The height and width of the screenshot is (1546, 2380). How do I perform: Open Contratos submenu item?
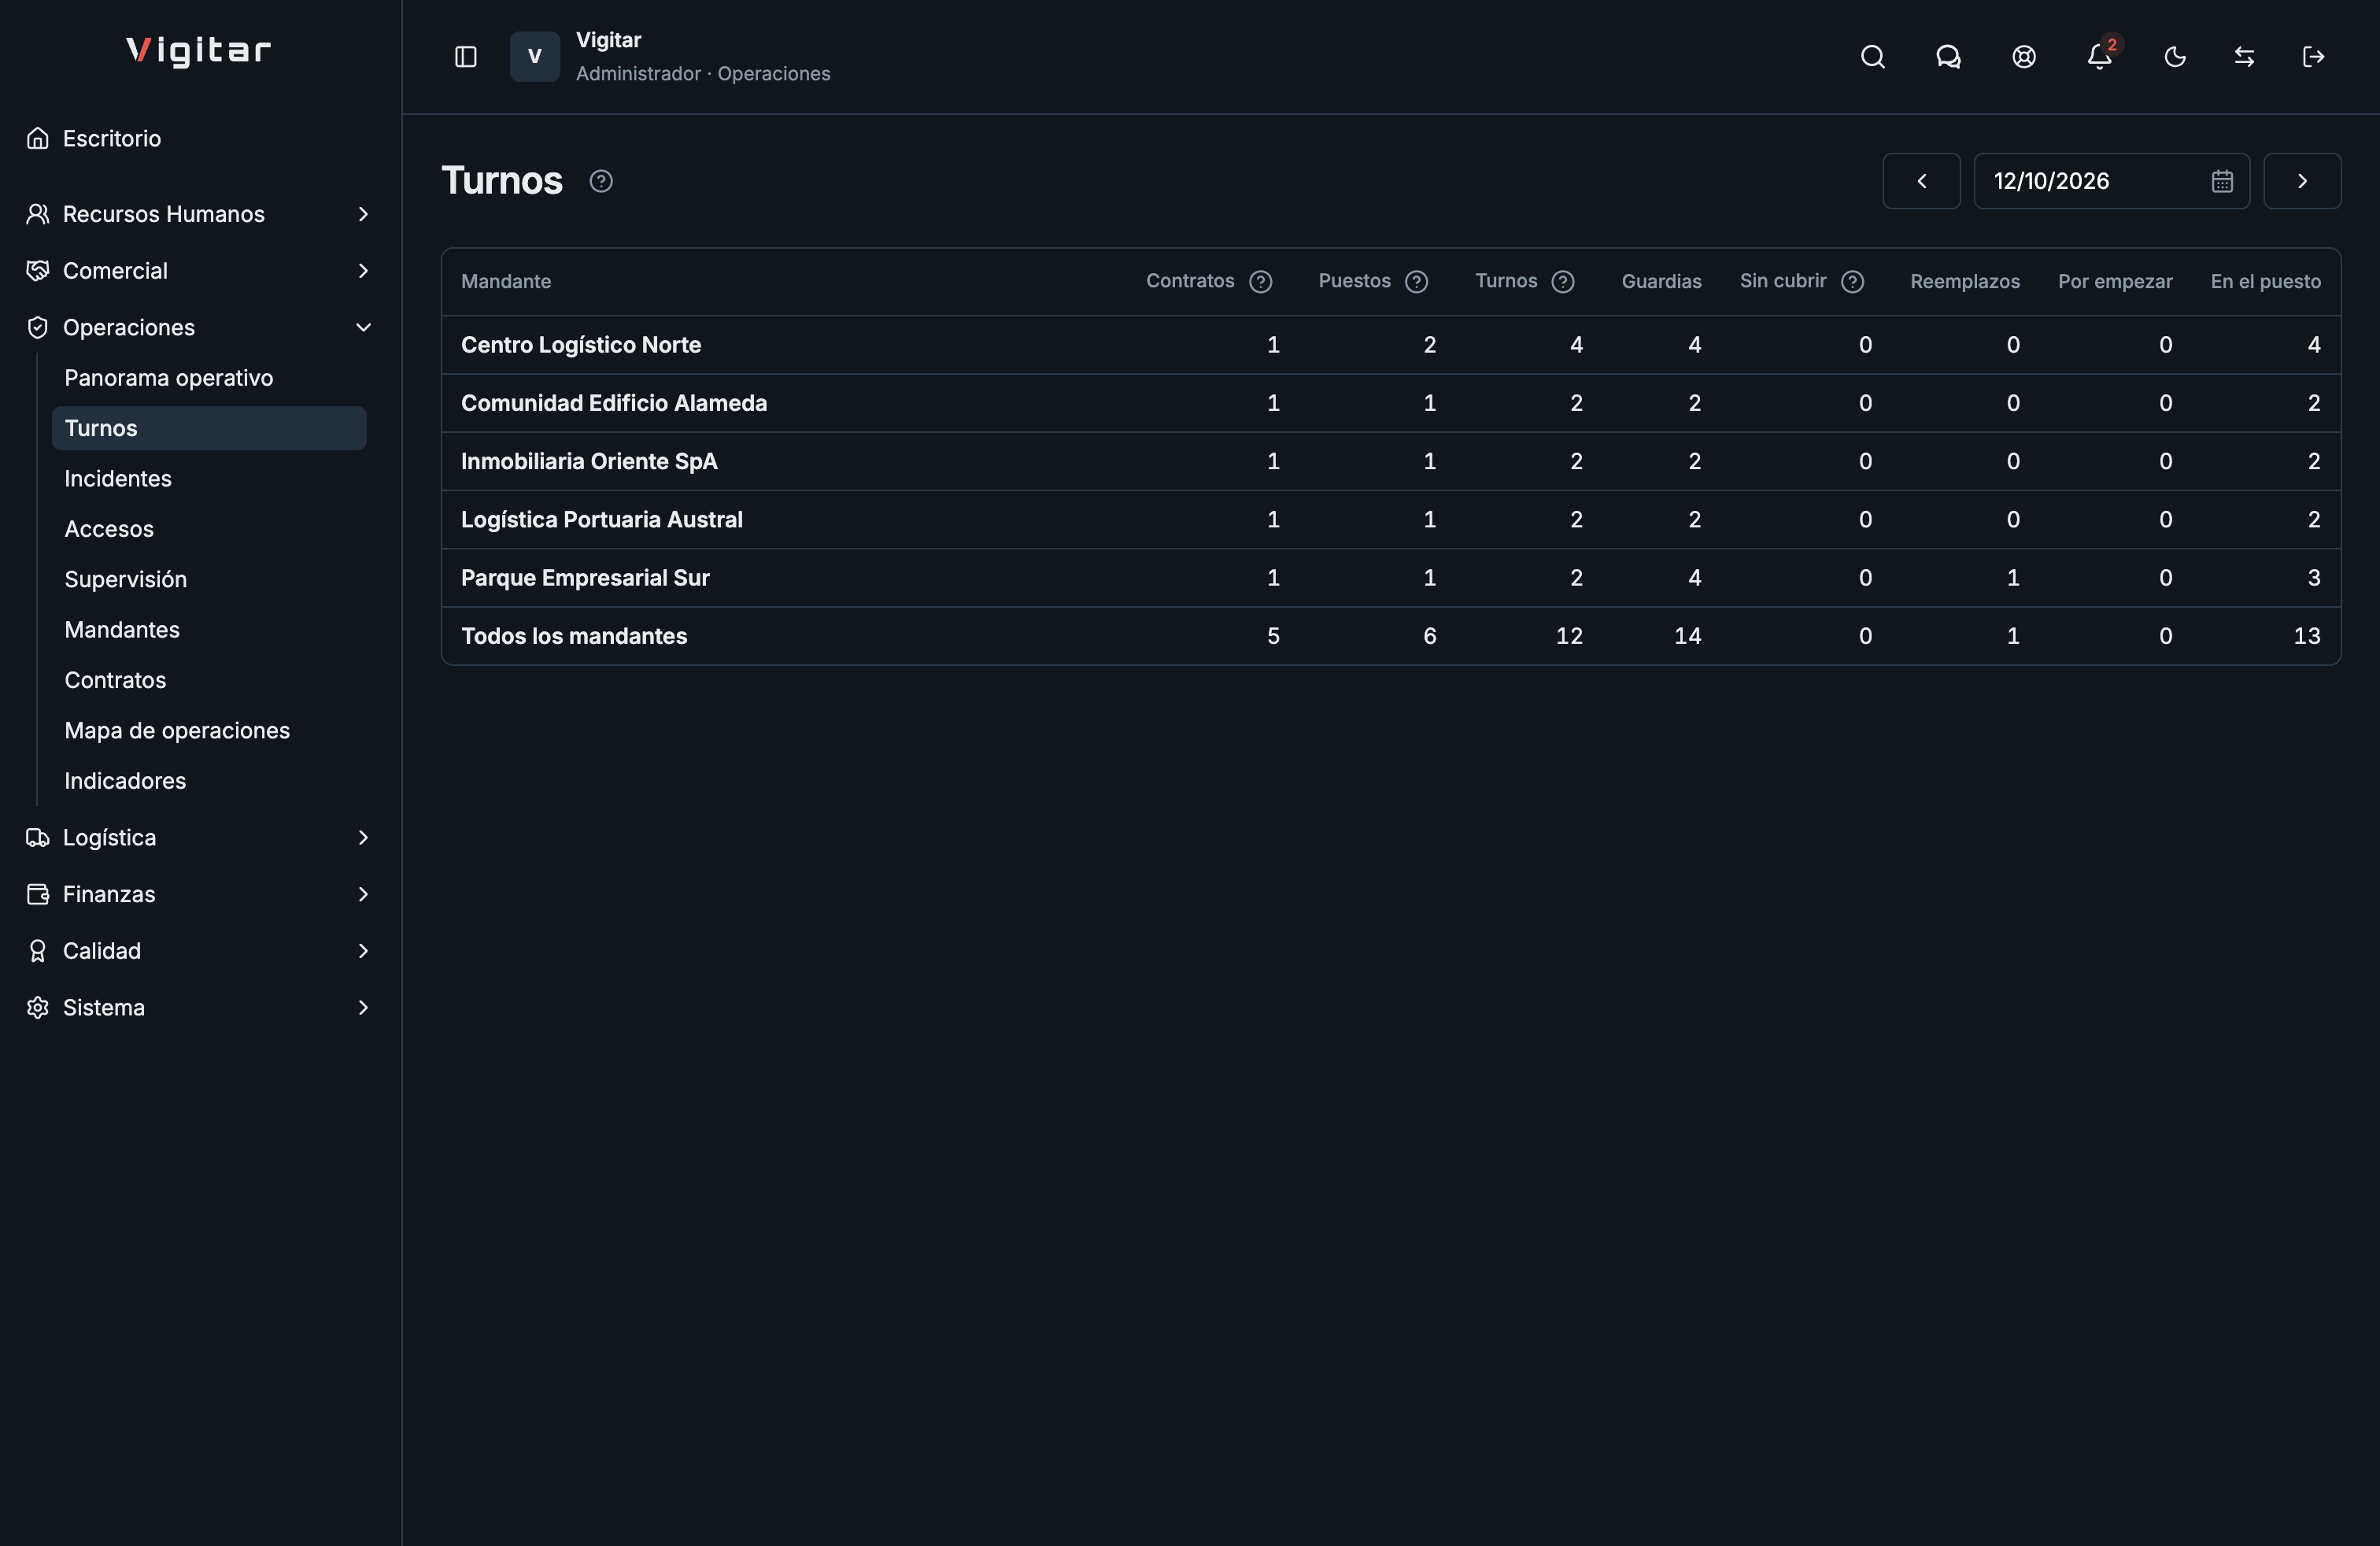pyautogui.click(x=209, y=680)
